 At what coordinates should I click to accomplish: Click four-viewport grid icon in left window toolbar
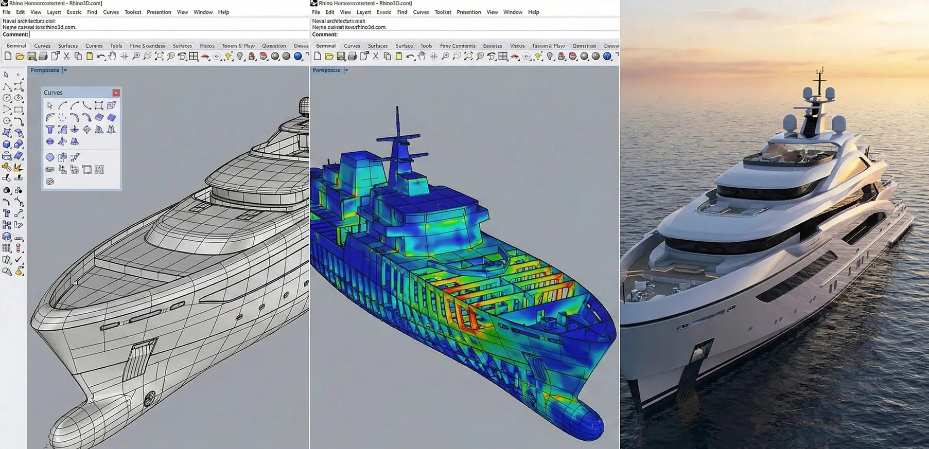pyautogui.click(x=194, y=57)
